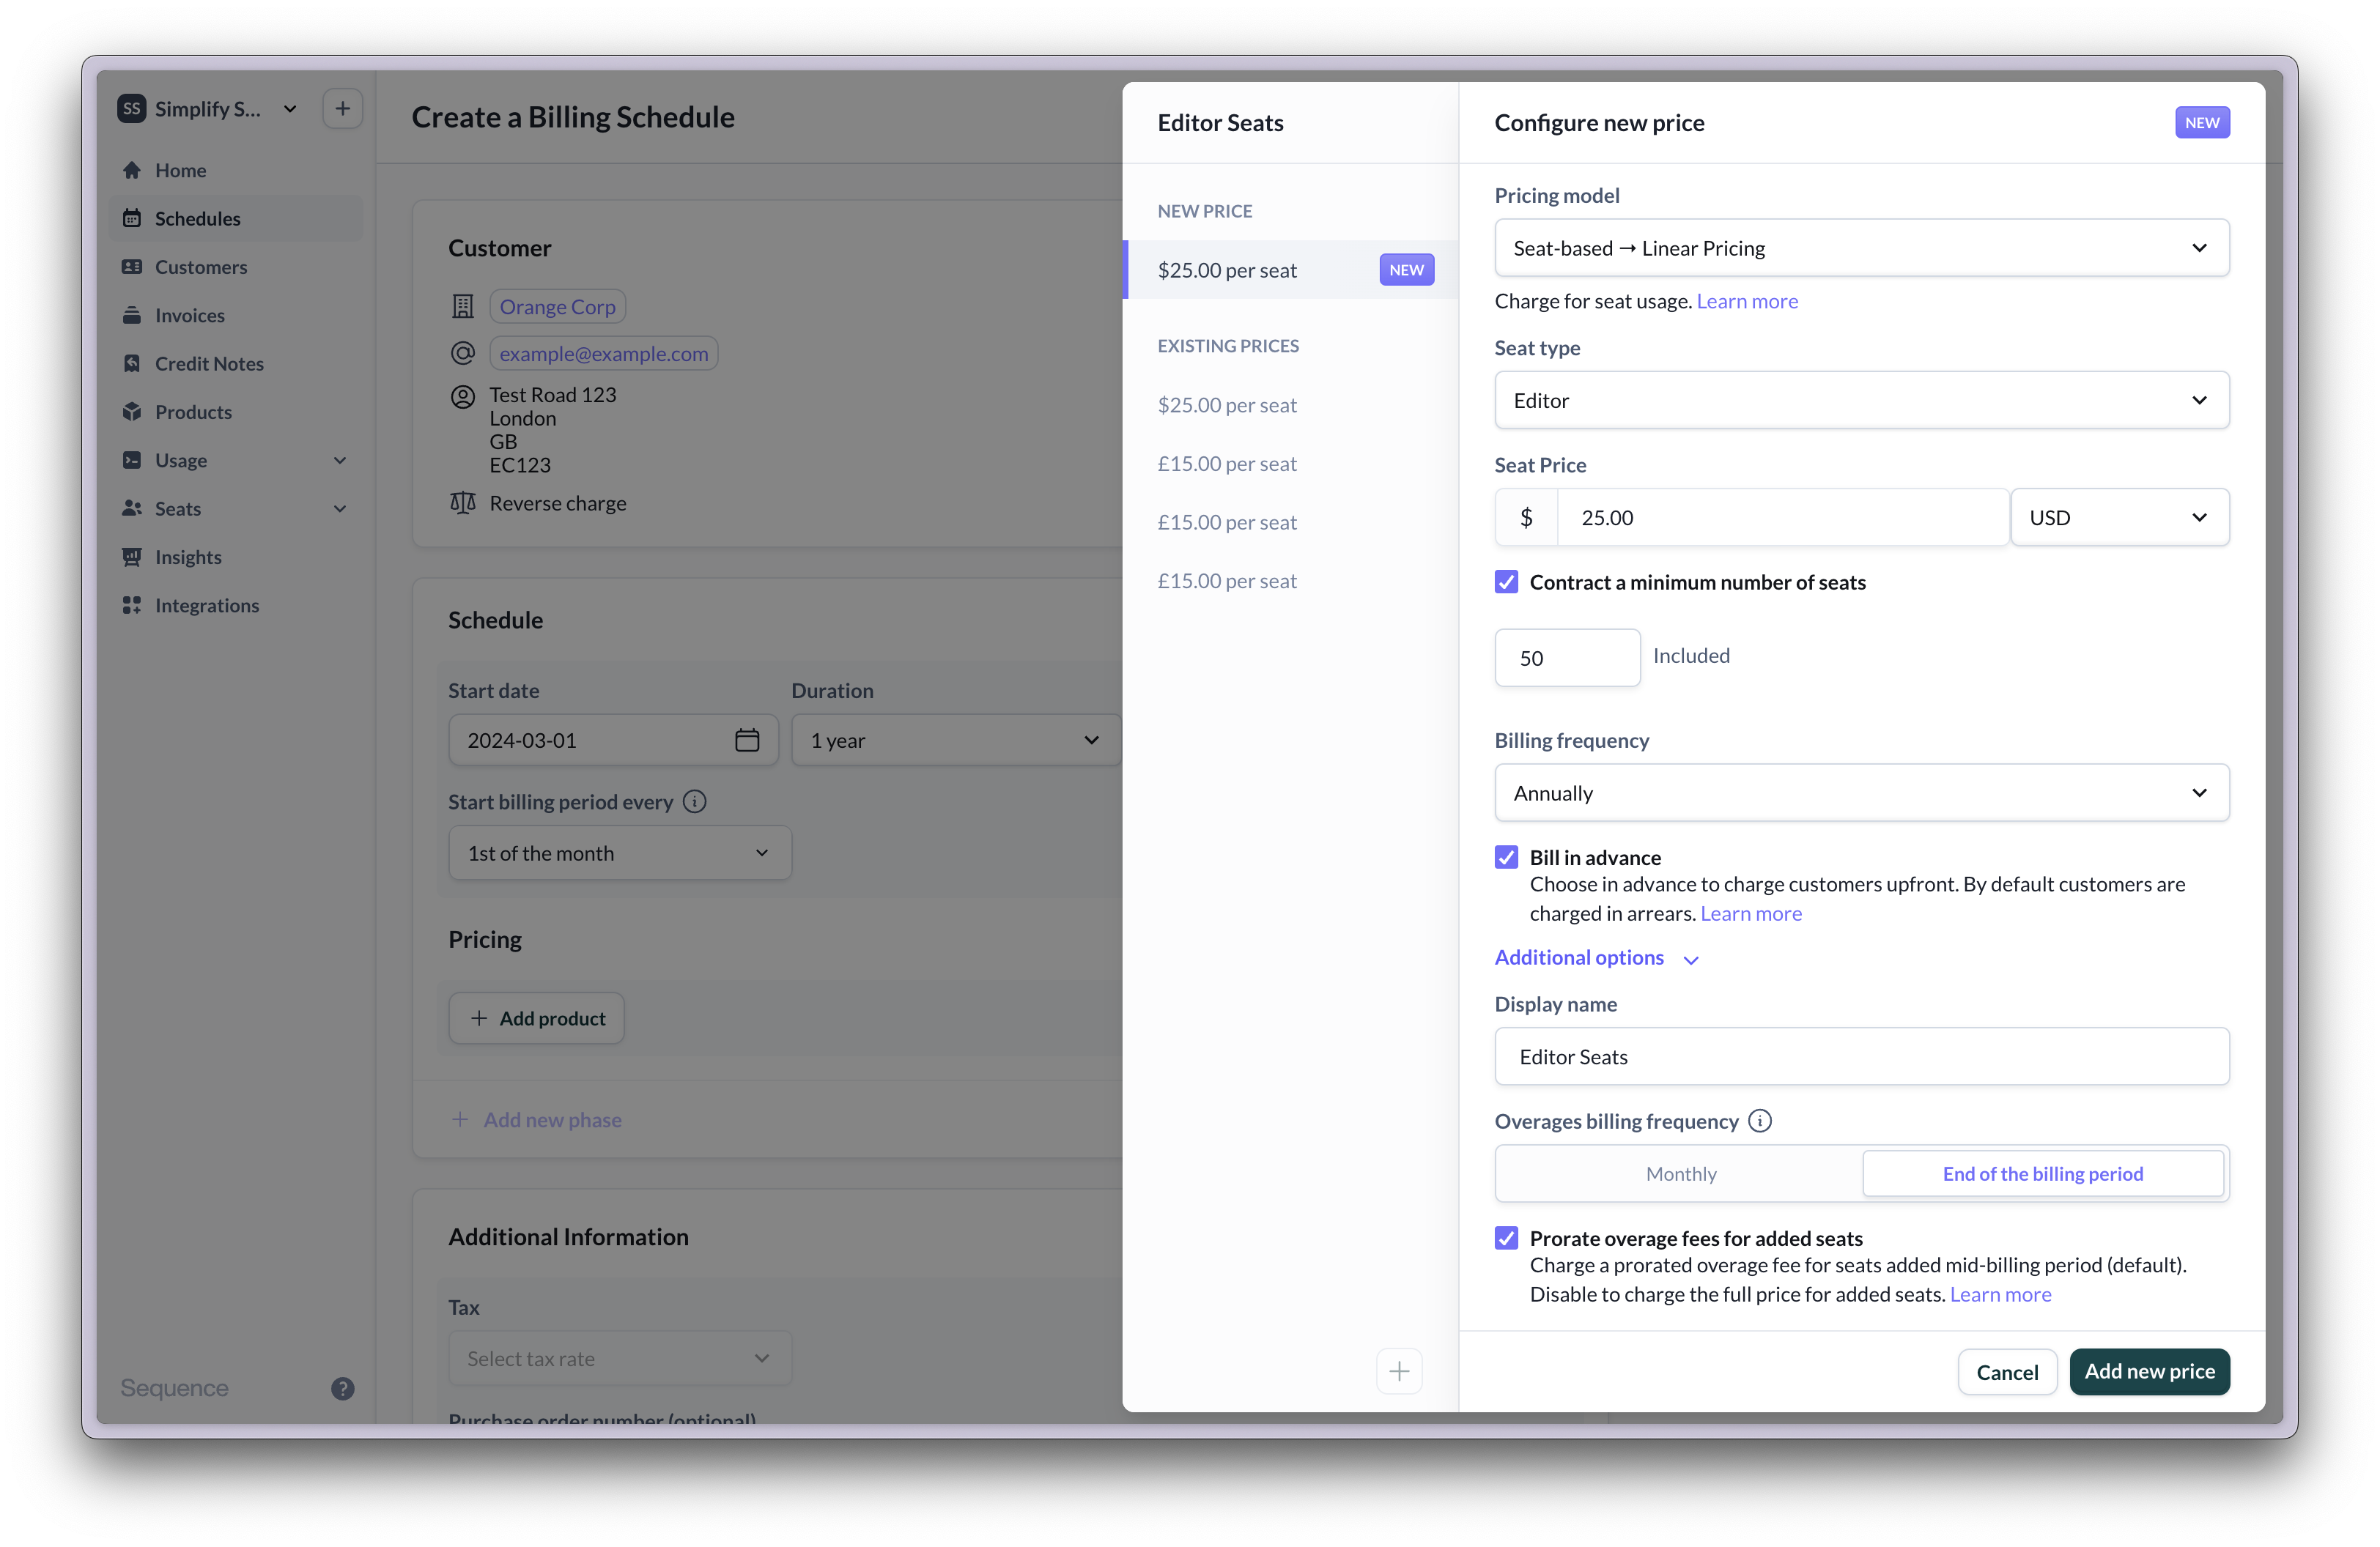Disable Bill in advance
Image resolution: width=2380 pixels, height=1547 pixels.
[x=1506, y=858]
